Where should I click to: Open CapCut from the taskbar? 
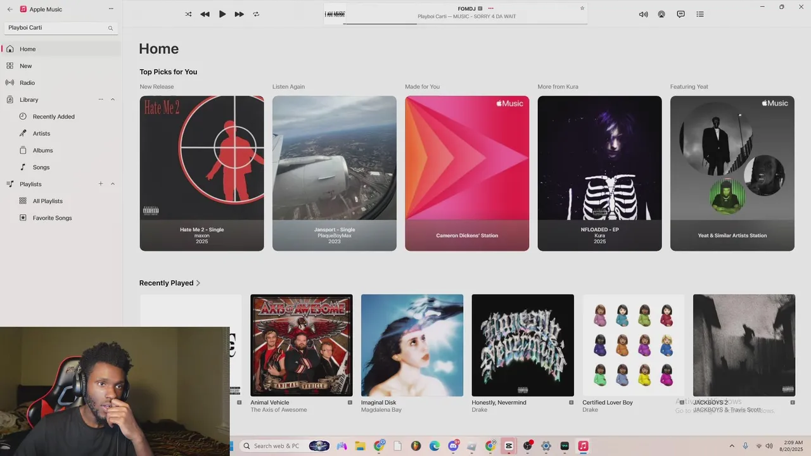point(509,446)
